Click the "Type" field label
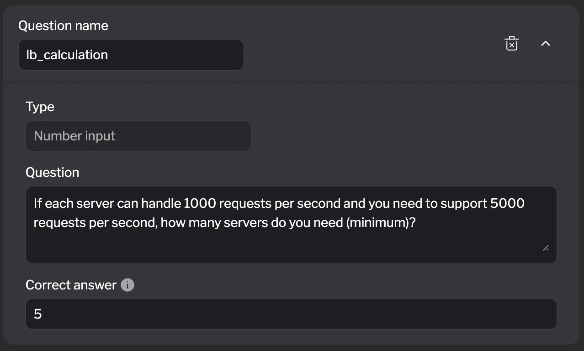Screen dimensions: 584x351 click(40, 107)
